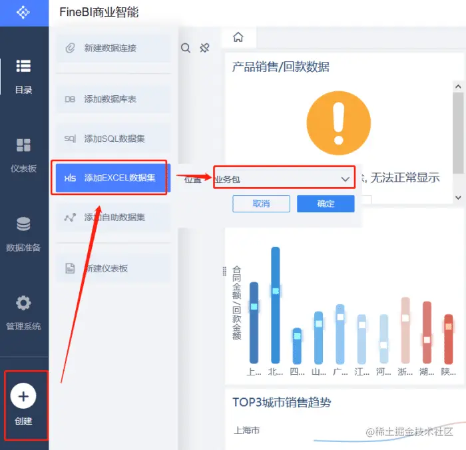Open the 目录 directory sidebar item
466x450 pixels.
click(x=23, y=77)
